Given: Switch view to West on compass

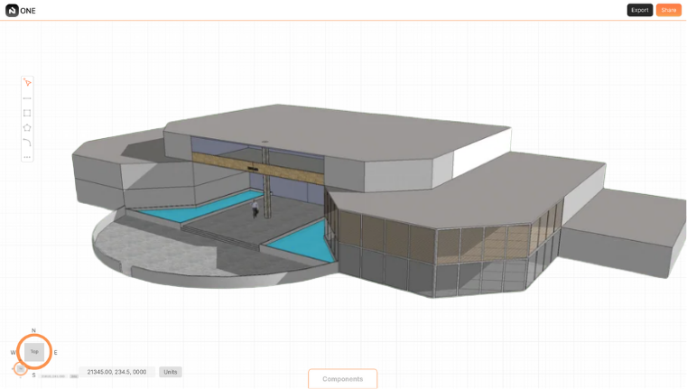Looking at the screenshot, I should (x=13, y=353).
